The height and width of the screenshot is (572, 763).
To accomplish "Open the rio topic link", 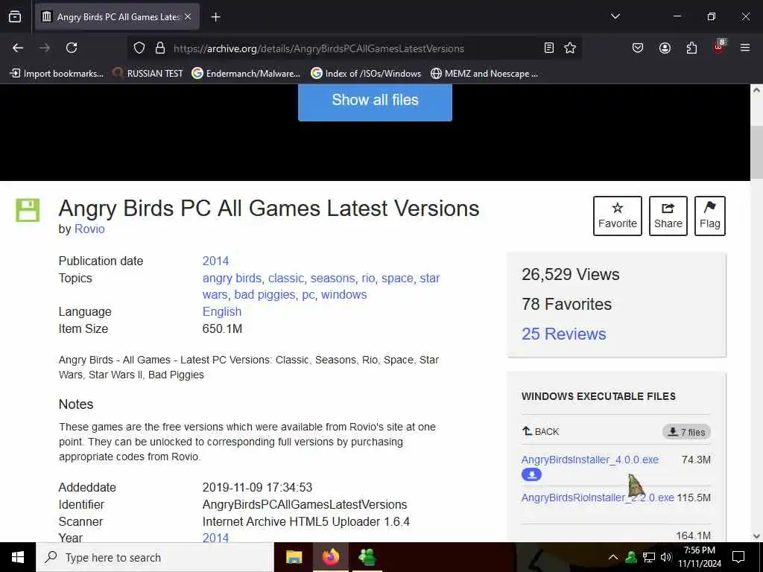I will (368, 279).
